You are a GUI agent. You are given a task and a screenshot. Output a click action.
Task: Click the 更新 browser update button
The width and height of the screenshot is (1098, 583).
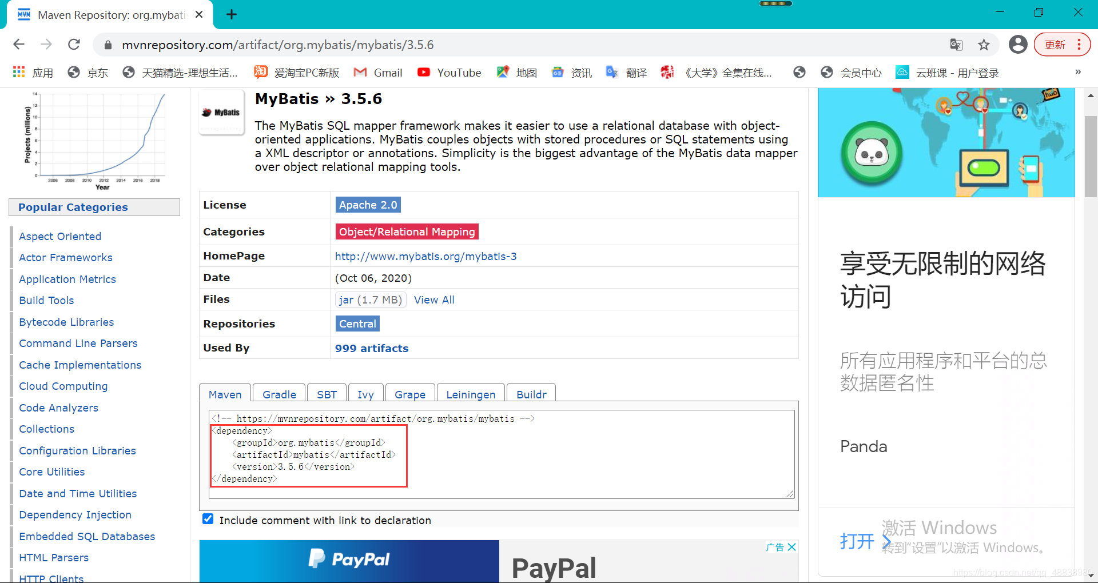click(1055, 45)
